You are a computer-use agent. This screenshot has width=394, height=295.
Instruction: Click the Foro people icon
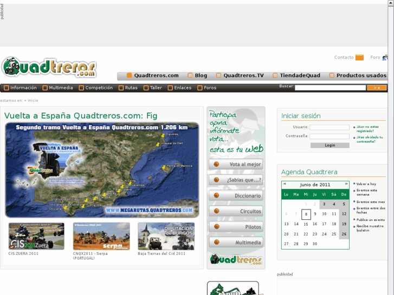385,57
